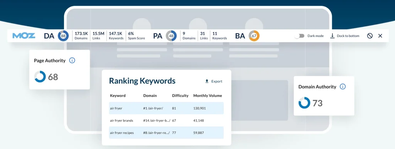395x149 pixels.
Task: Click the PA label in MozBar
Action: click(158, 36)
